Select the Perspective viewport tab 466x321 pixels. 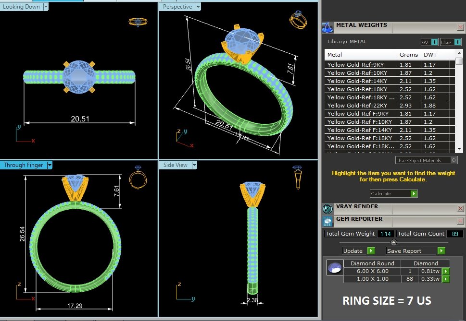(x=177, y=7)
